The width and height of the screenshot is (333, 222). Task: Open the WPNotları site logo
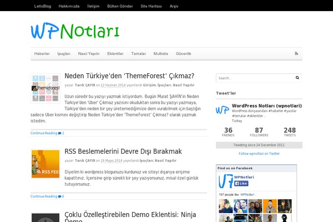pyautogui.click(x=75, y=31)
